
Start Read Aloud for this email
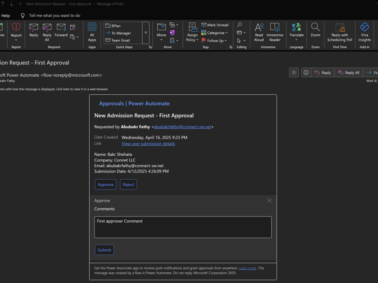[259, 32]
